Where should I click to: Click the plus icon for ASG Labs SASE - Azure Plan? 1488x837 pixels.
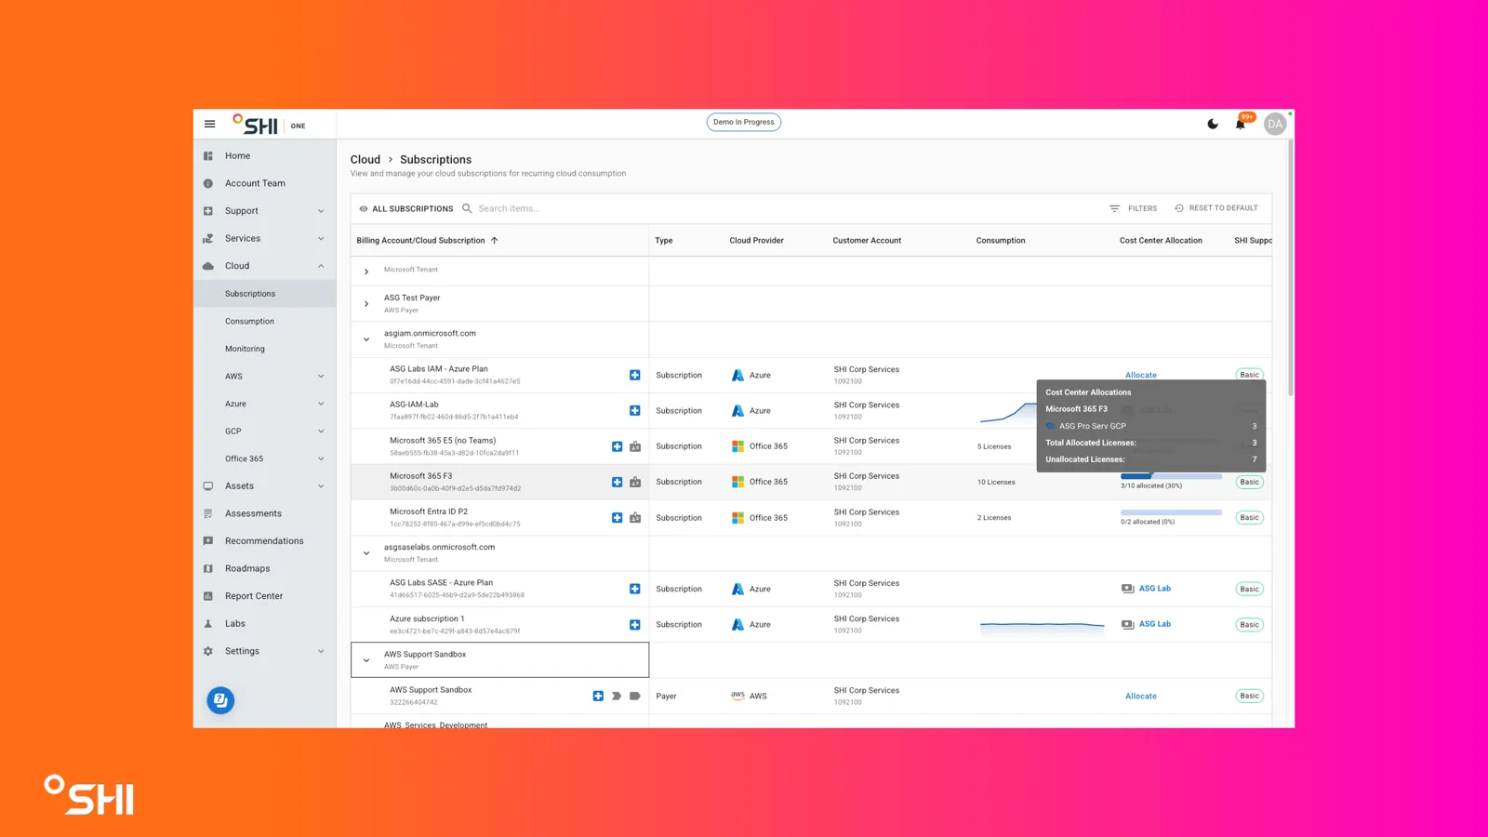[x=634, y=589]
